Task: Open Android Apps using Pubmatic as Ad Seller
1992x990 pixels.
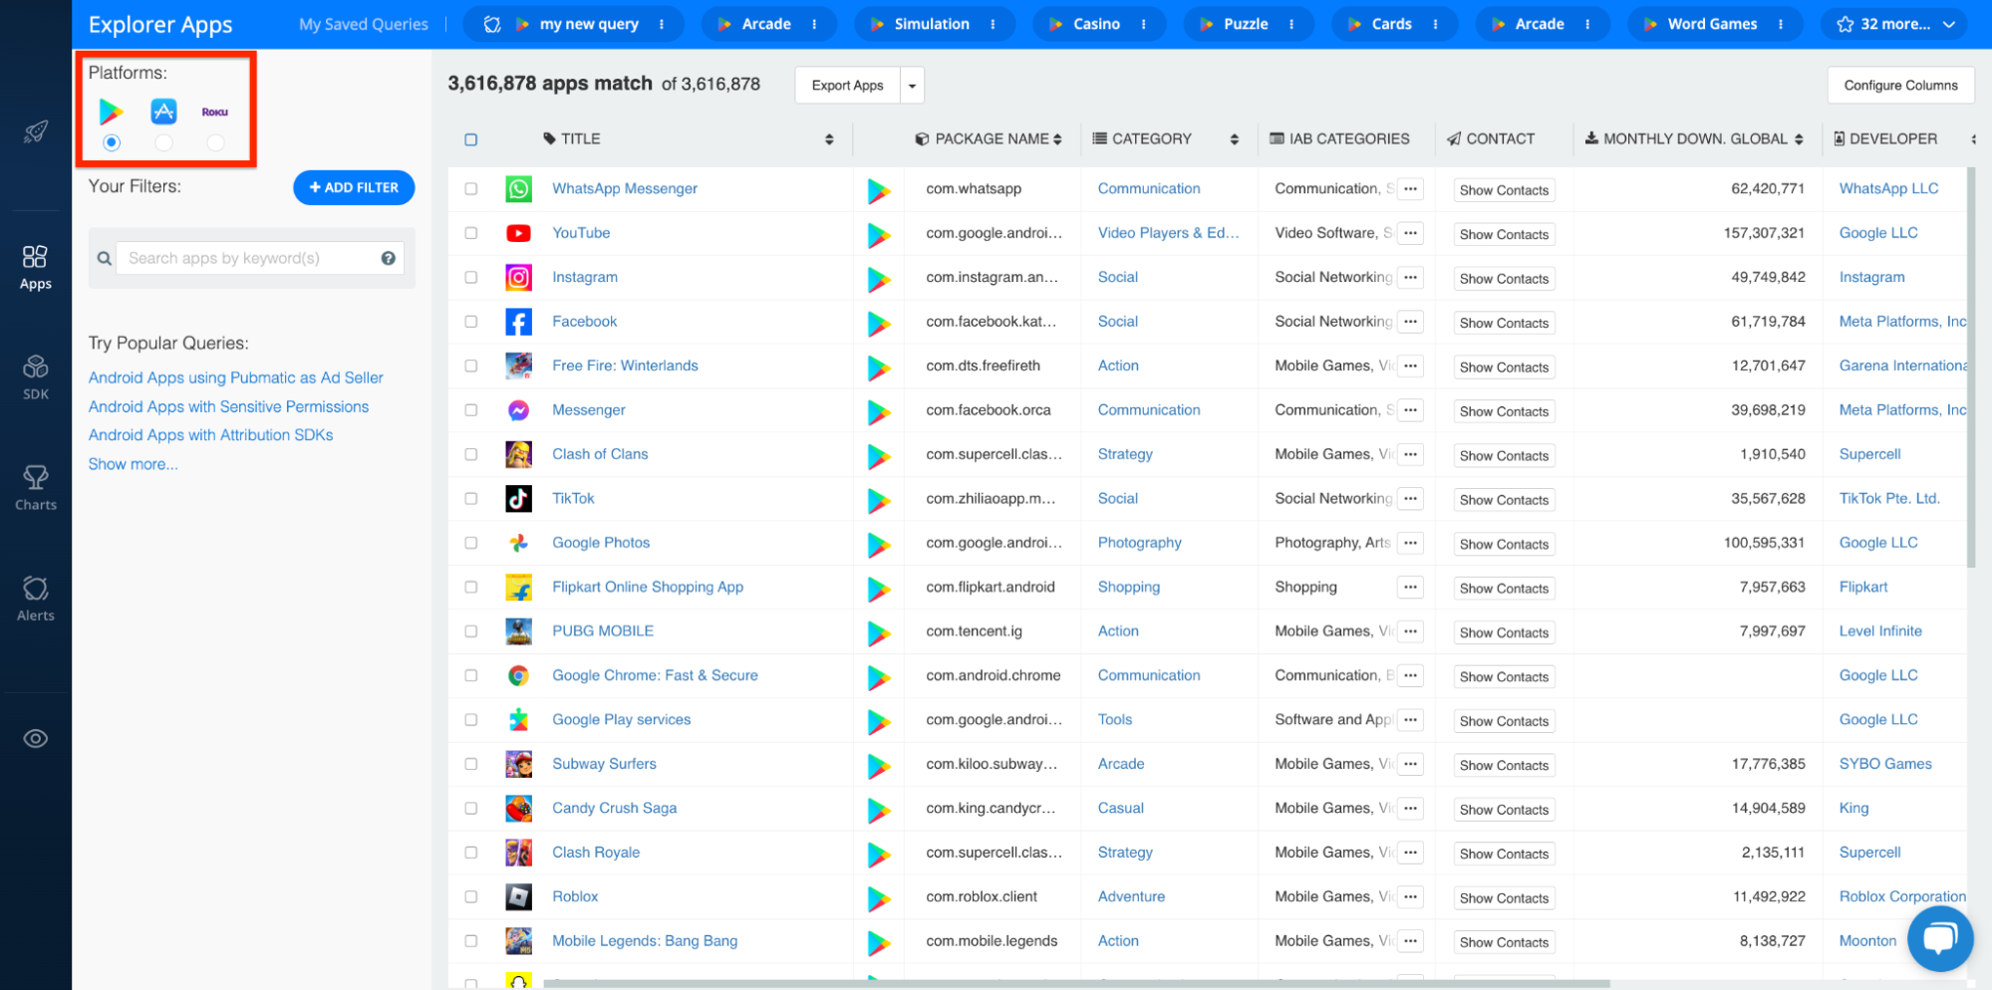Action: (235, 377)
